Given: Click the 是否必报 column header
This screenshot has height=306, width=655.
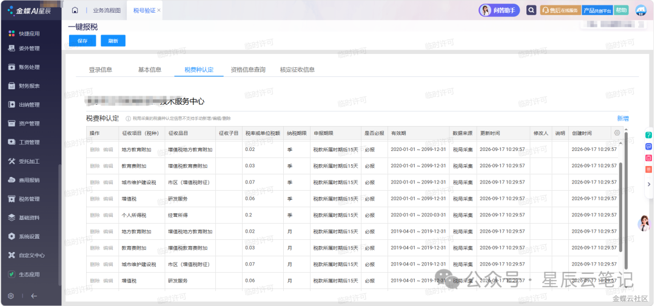Looking at the screenshot, I should point(374,133).
